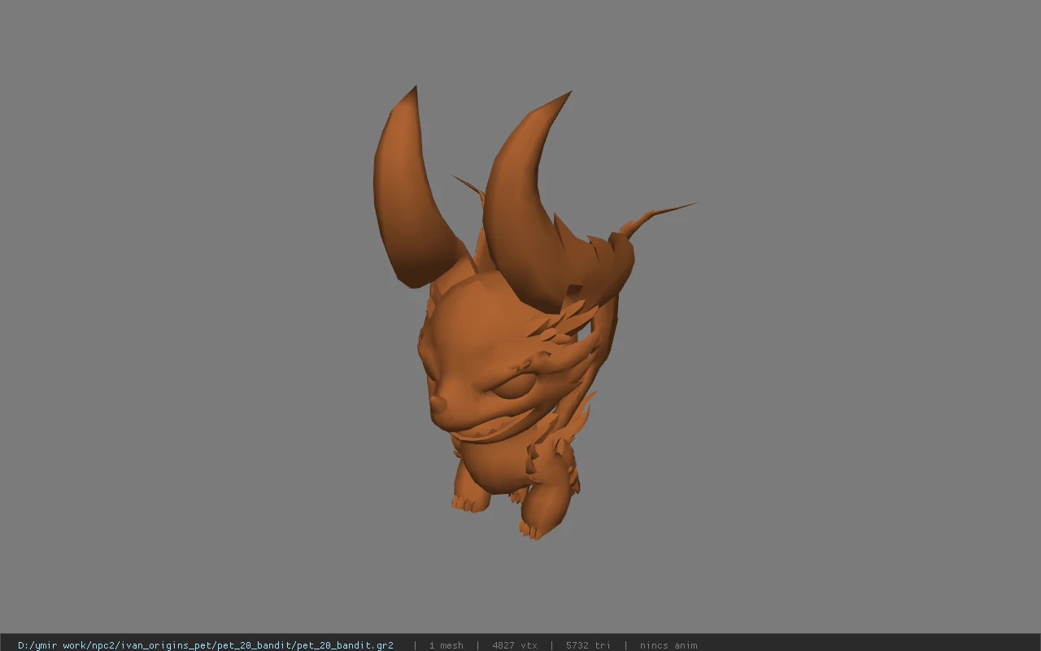Click the "nincs anim" animation status
Viewport: 1041px width, 651px height.
[x=668, y=645]
